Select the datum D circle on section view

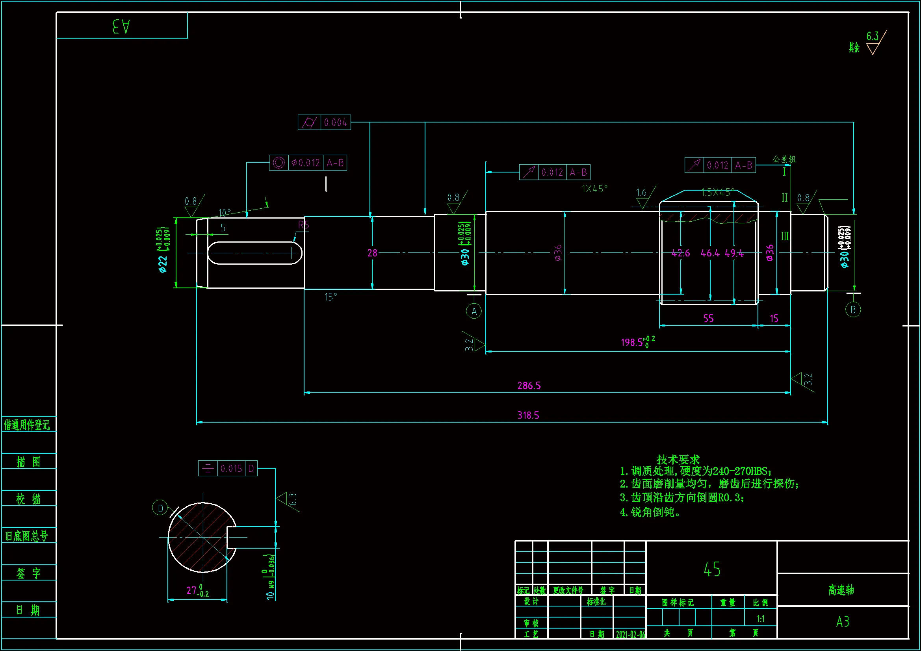coord(160,508)
